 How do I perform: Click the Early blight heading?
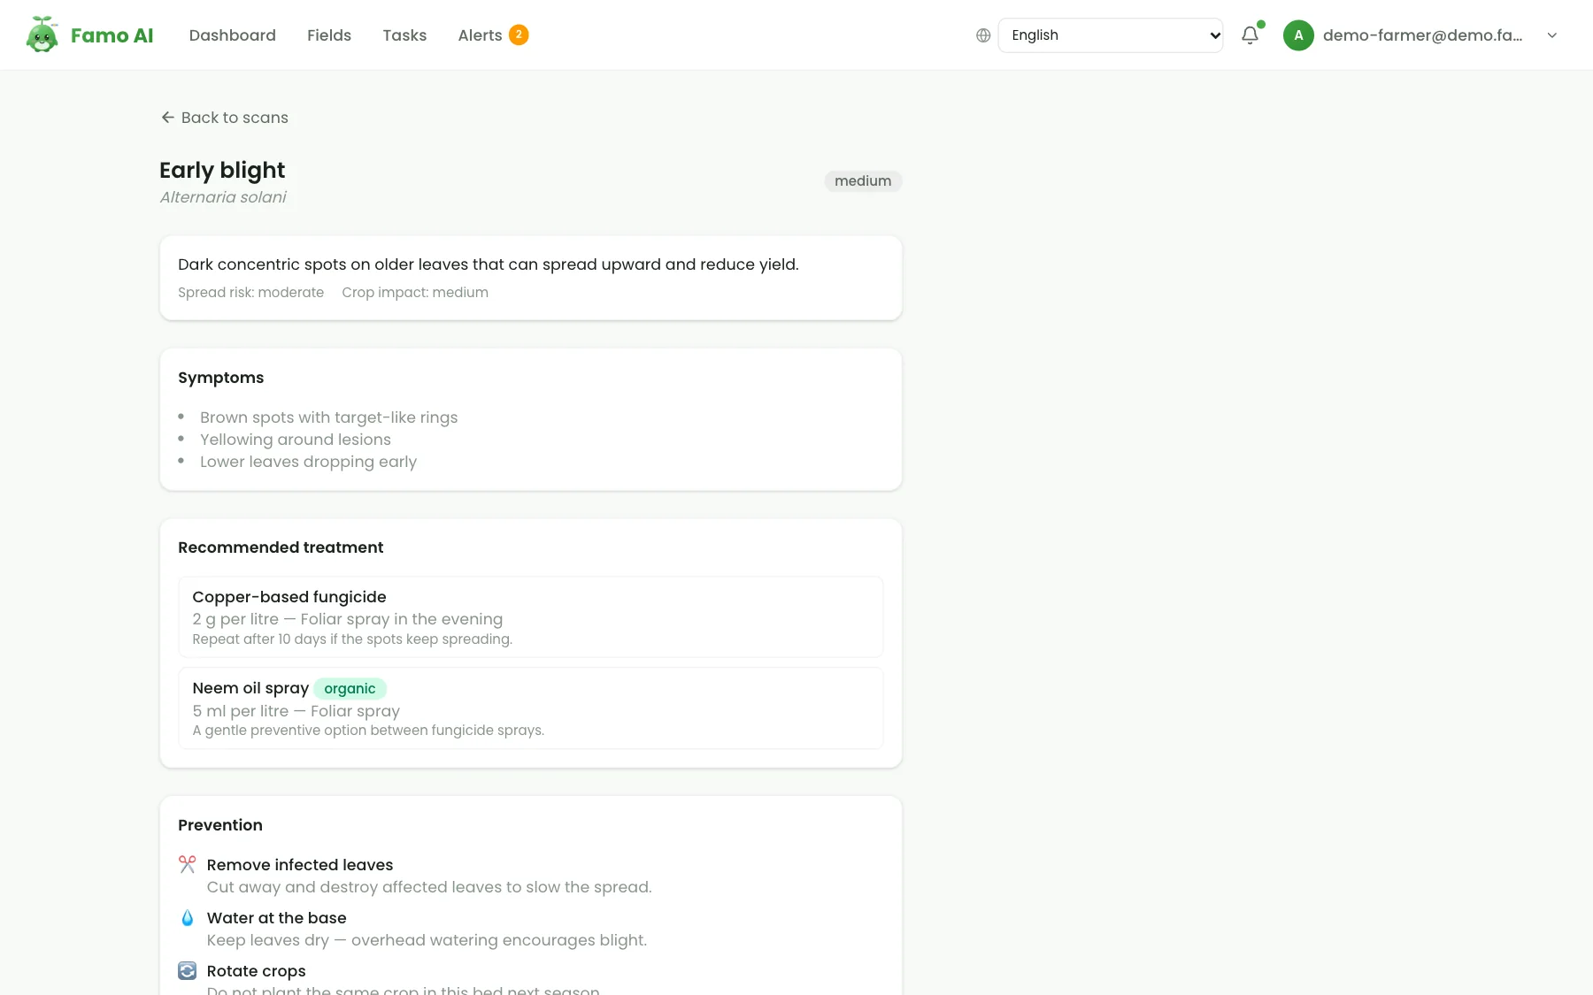pos(222,170)
